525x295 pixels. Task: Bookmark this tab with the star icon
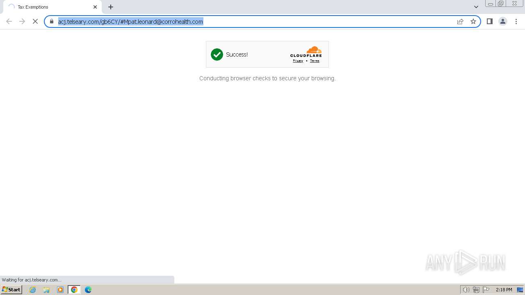tap(473, 21)
